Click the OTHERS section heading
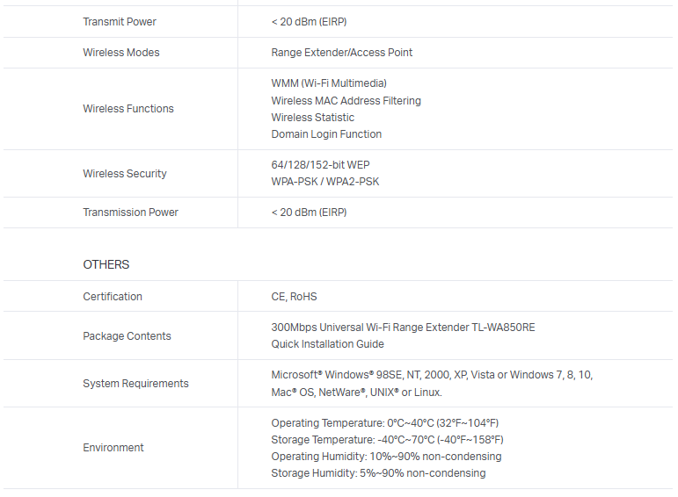678x497 pixels. click(106, 264)
